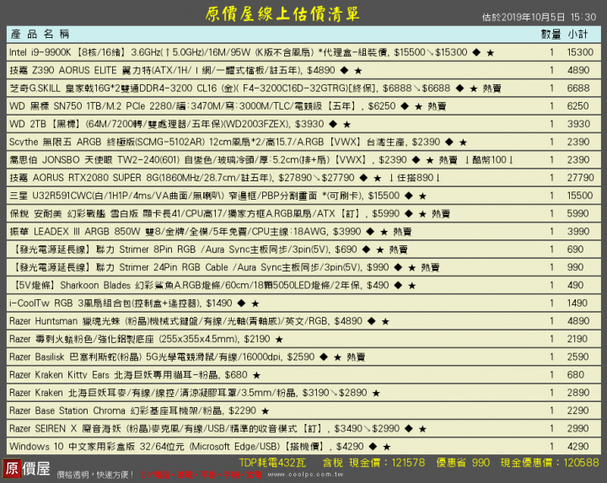607x483 pixels.
Task: Click the diamond icon in U32R591CWC monitor row
Action: 408,196
